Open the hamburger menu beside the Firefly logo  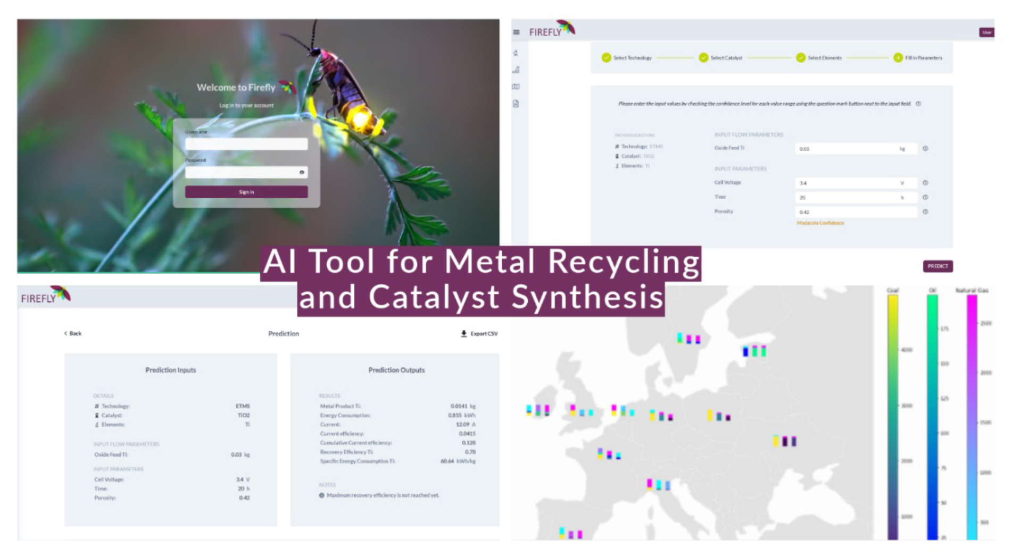tap(516, 32)
